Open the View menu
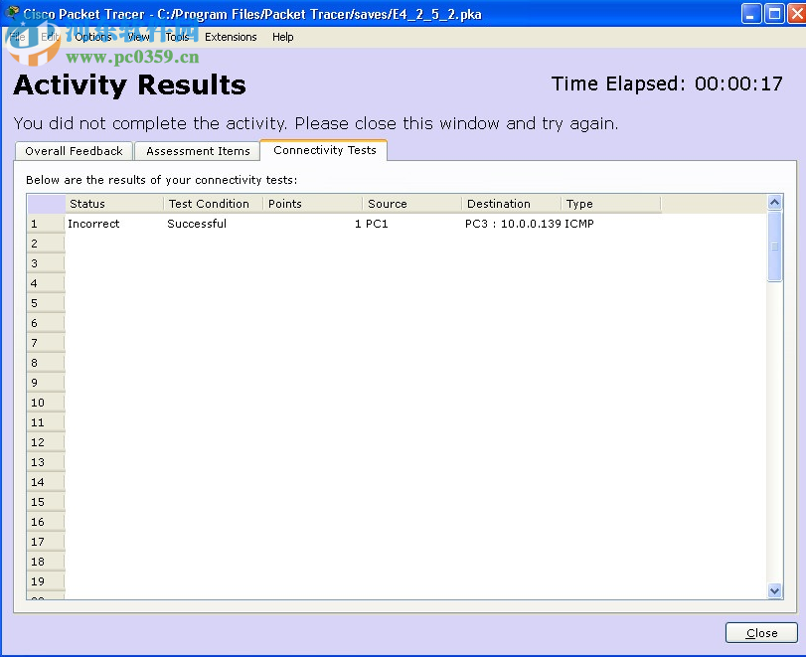The image size is (806, 657). (x=138, y=37)
